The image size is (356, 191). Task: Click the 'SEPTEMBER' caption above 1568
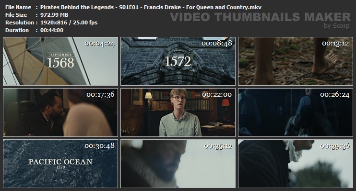61,55
